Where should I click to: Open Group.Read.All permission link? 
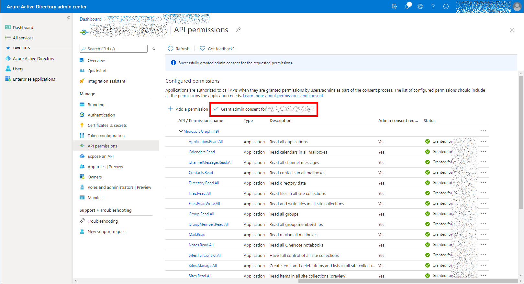[x=201, y=214]
